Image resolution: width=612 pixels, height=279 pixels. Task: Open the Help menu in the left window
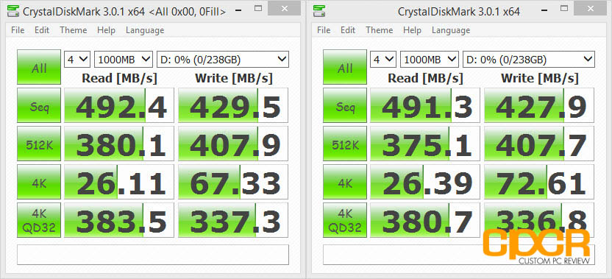click(x=106, y=30)
